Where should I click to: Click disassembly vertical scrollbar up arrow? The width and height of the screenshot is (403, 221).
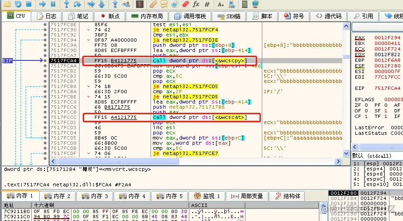[346, 26]
